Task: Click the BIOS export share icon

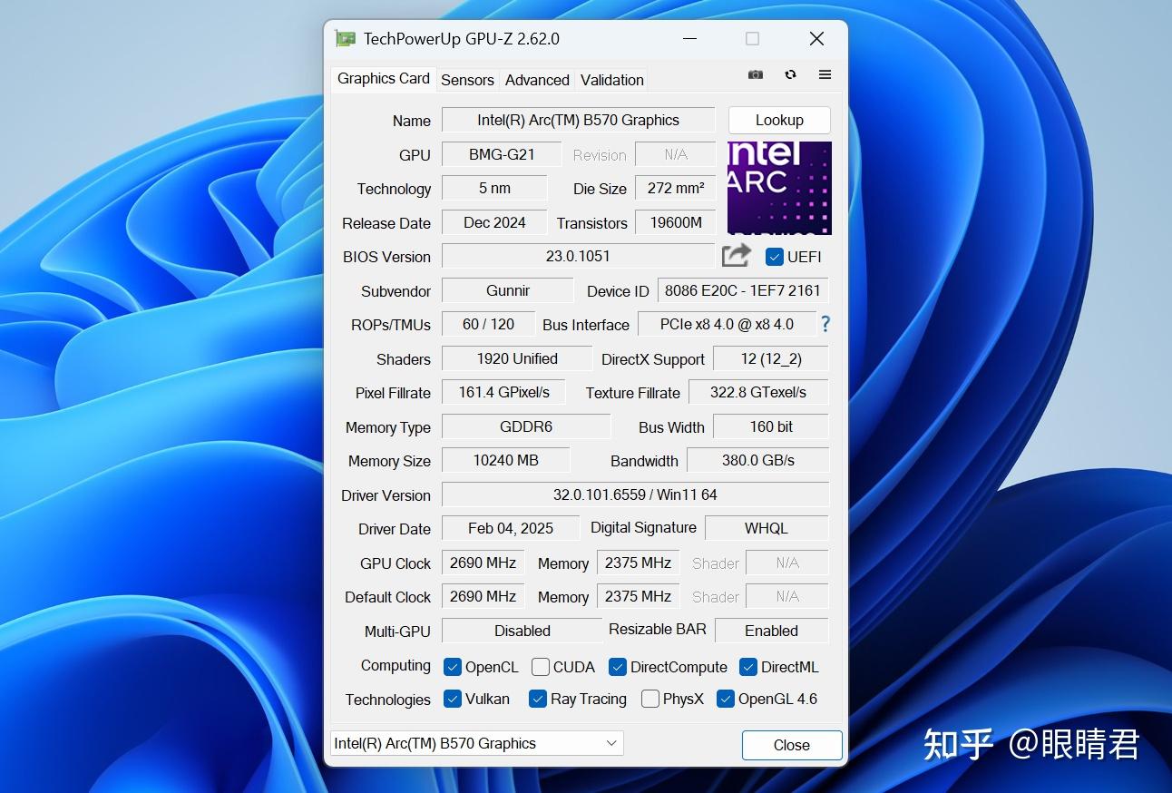Action: click(x=736, y=255)
